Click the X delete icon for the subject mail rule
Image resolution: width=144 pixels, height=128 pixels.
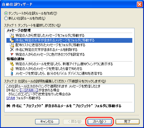point(12,50)
